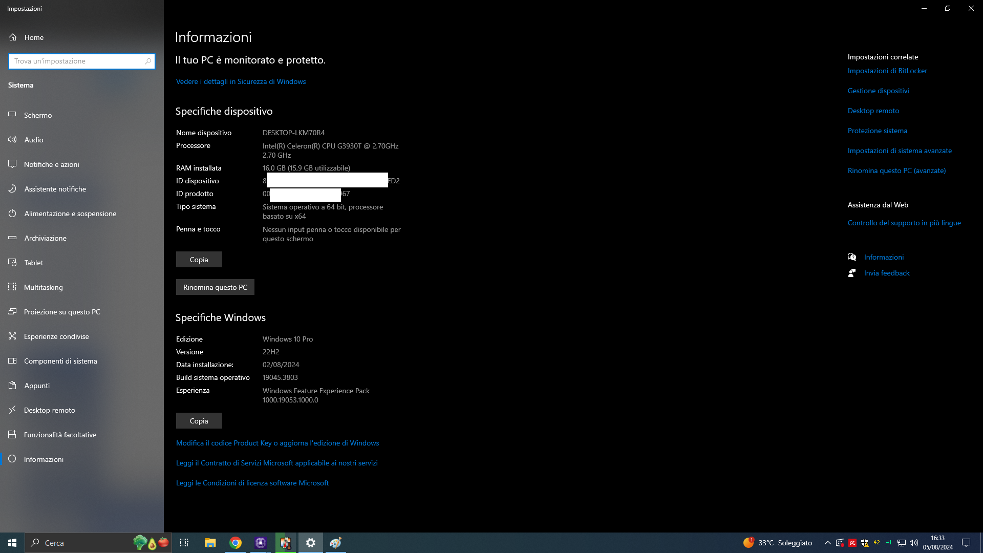Show hidden system tray icons
The width and height of the screenshot is (983, 553).
pyautogui.click(x=827, y=543)
